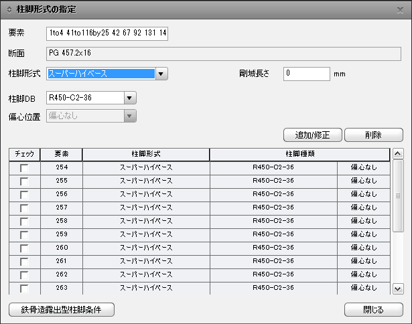
Task: Check the box for element 258
Action: click(x=24, y=222)
